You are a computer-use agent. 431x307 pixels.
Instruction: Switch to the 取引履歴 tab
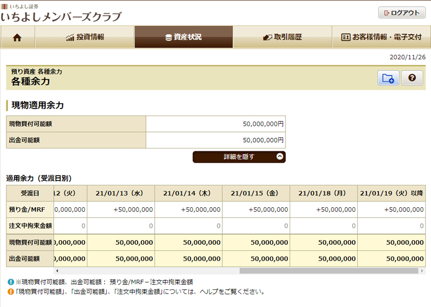click(x=282, y=37)
